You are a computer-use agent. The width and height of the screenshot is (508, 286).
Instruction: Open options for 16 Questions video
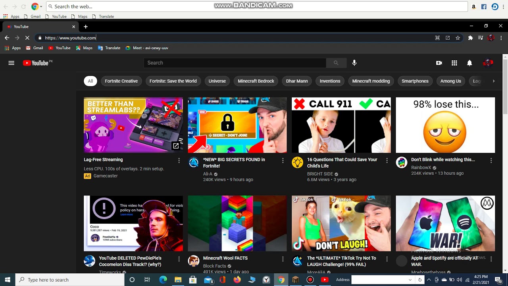pyautogui.click(x=387, y=160)
